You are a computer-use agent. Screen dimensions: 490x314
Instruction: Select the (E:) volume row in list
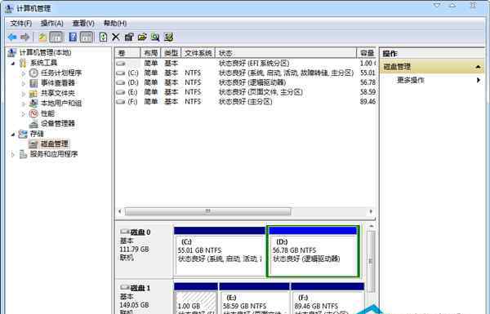click(245, 92)
